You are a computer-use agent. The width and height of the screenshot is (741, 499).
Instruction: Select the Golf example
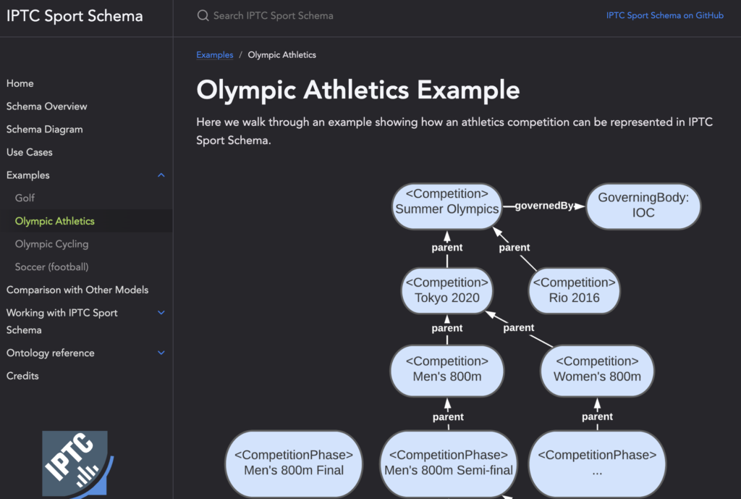click(25, 198)
